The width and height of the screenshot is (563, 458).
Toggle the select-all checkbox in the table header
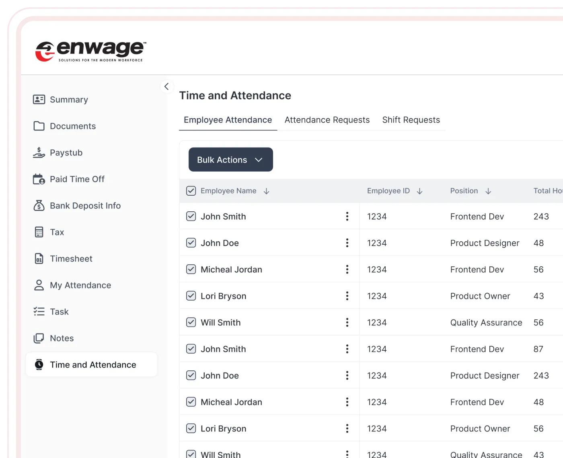[191, 191]
